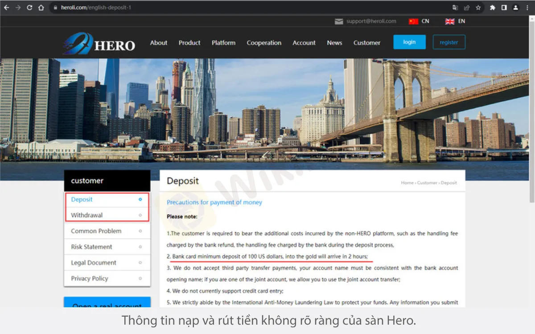Image resolution: width=535 pixels, height=334 pixels.
Task: Click the HERO logo
Action: 99,43
